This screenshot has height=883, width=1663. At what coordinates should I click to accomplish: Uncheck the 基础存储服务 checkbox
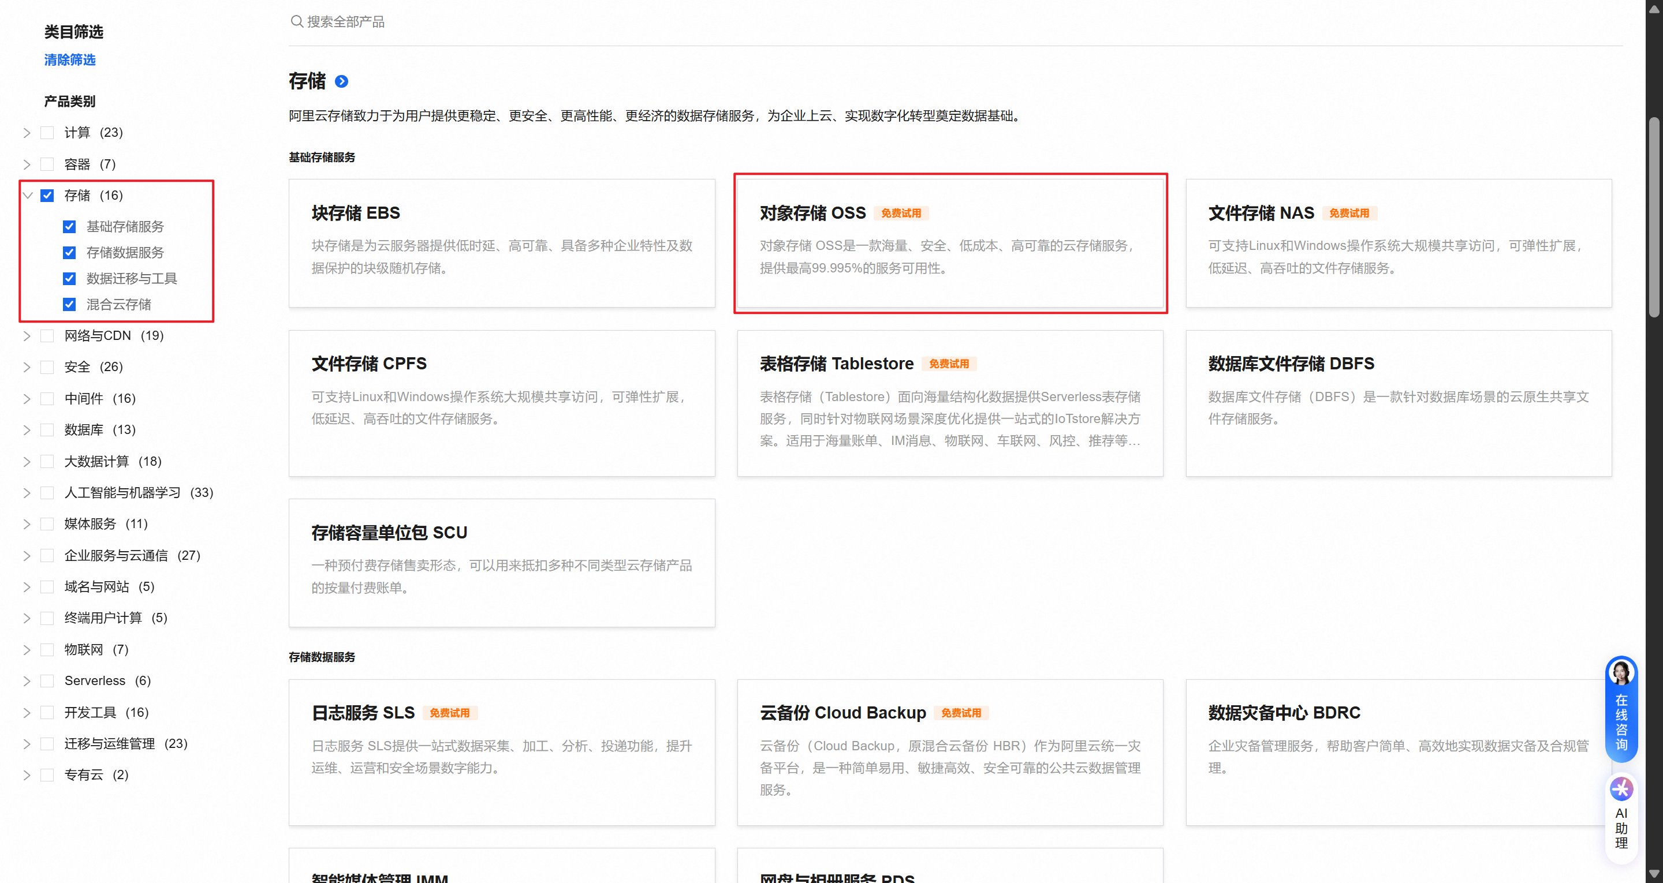click(69, 227)
